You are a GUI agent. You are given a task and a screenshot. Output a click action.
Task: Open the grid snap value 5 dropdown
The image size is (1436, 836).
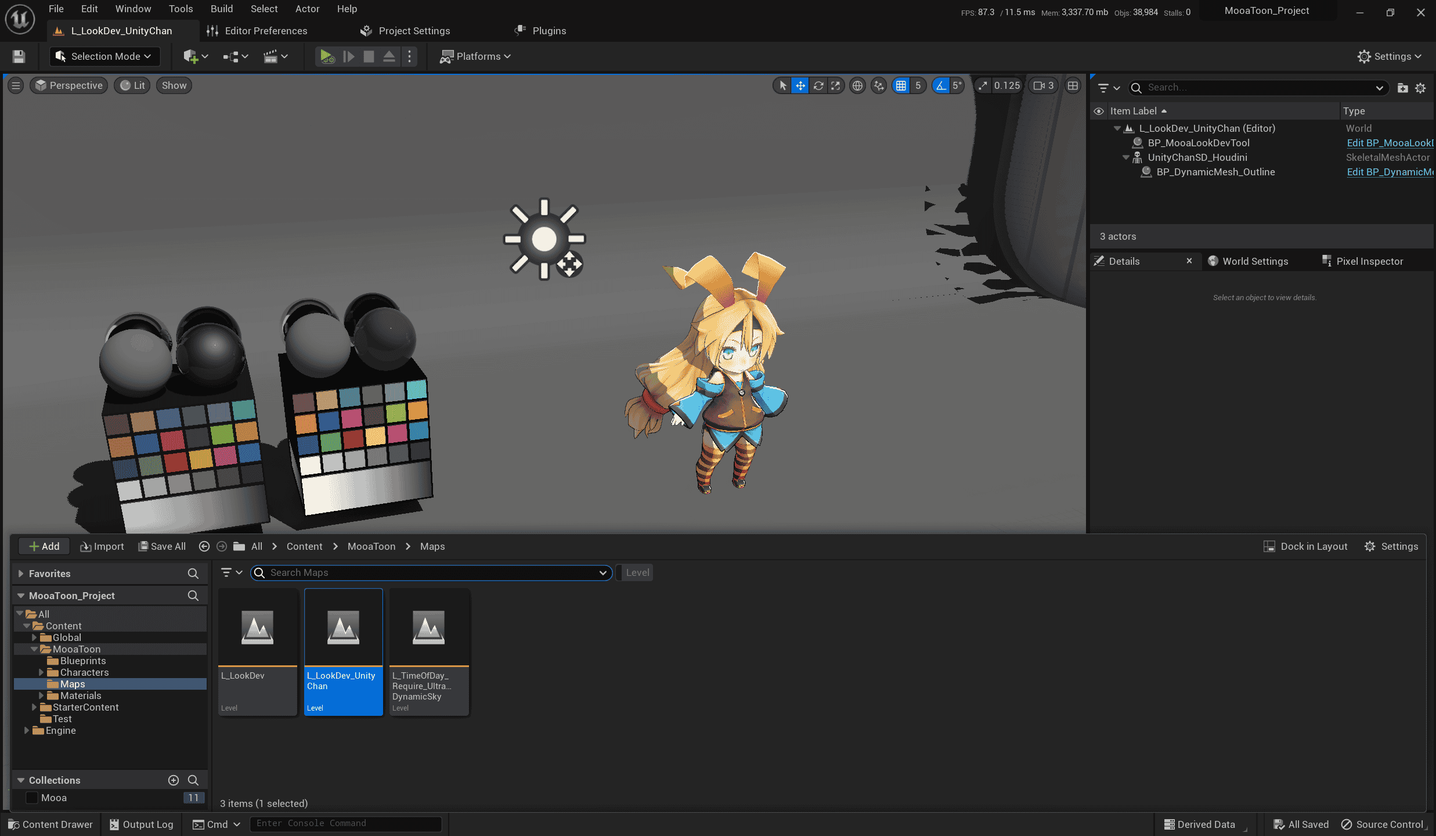coord(918,85)
